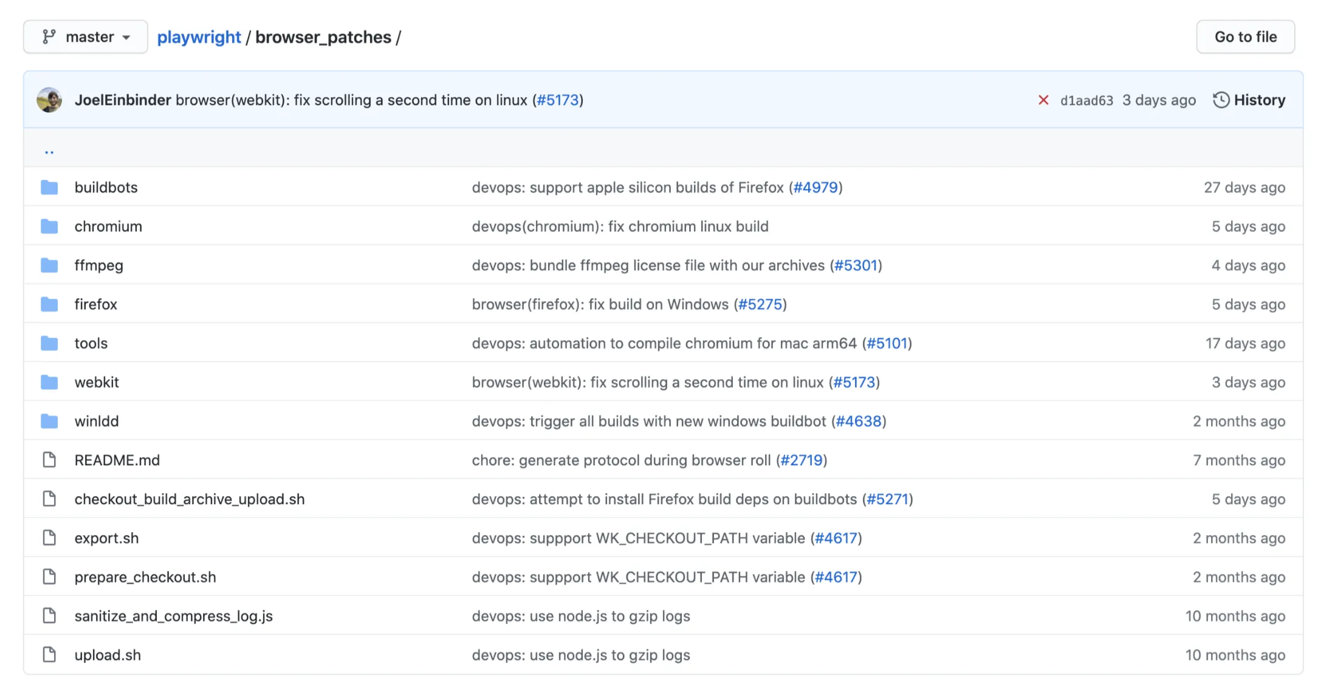The width and height of the screenshot is (1335, 693).
Task: Click JoelEinbinder's avatar picture
Action: point(50,100)
